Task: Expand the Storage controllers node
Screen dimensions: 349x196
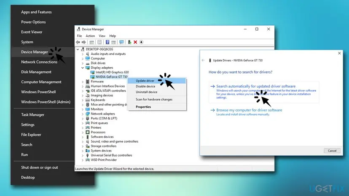Action: [83, 146]
